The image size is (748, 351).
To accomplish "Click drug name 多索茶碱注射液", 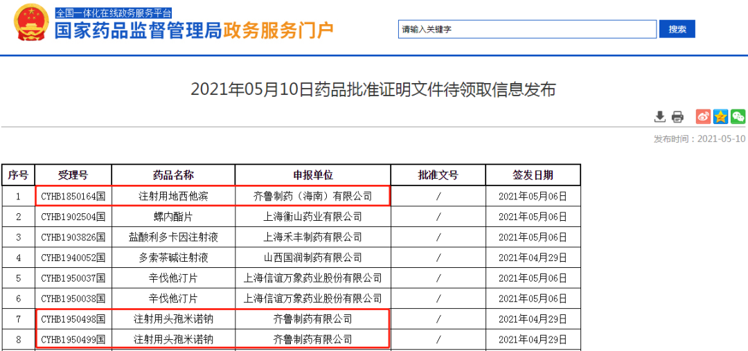I will point(173,258).
